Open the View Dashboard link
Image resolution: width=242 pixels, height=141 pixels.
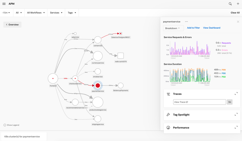click(x=211, y=28)
